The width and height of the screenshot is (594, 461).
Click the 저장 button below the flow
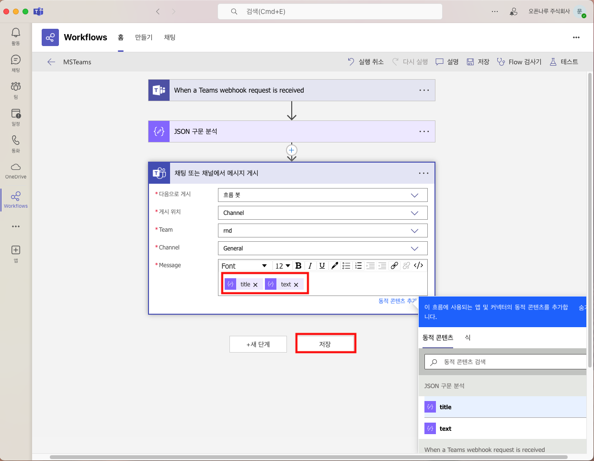tap(325, 344)
